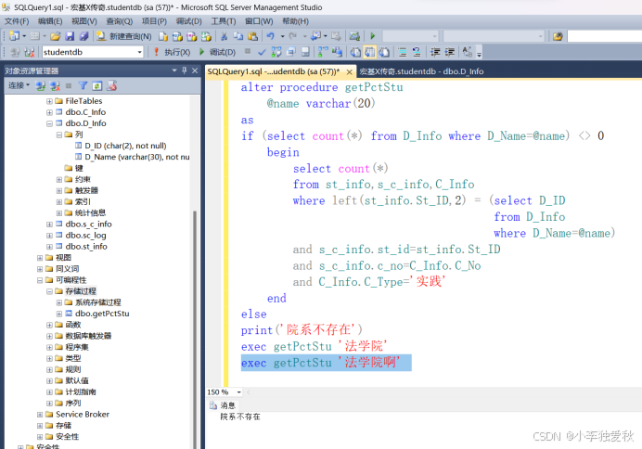Pin the Object Explorer panel with pushpin
This screenshot has width=642, height=449.
click(185, 71)
